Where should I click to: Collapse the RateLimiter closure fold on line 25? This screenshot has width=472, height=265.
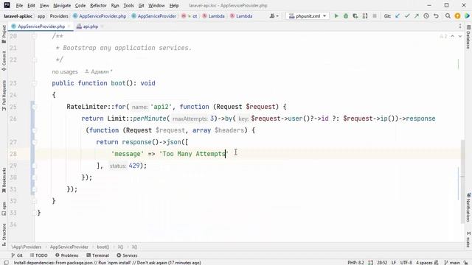pyautogui.click(x=34, y=107)
